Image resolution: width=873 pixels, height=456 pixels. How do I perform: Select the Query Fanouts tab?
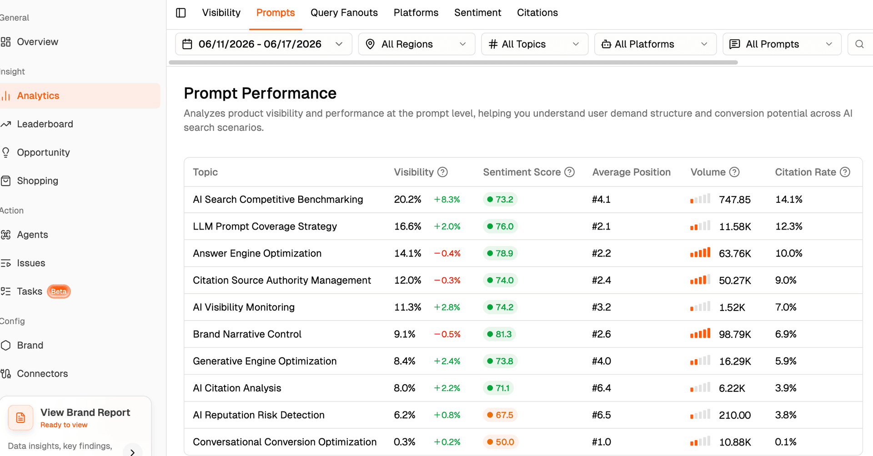pos(344,13)
